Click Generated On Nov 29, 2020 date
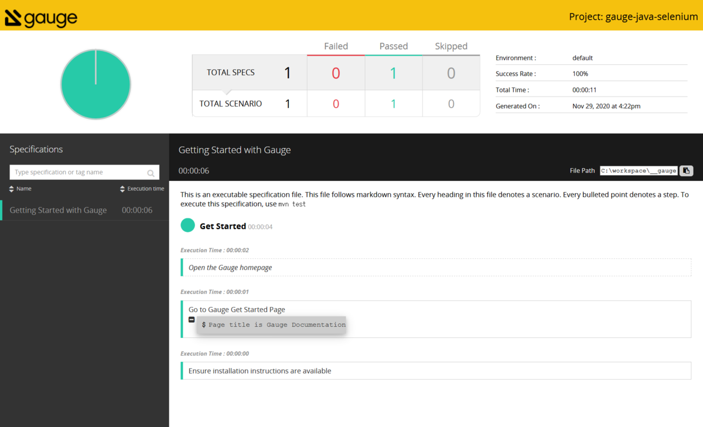The width and height of the screenshot is (703, 427). coord(606,107)
